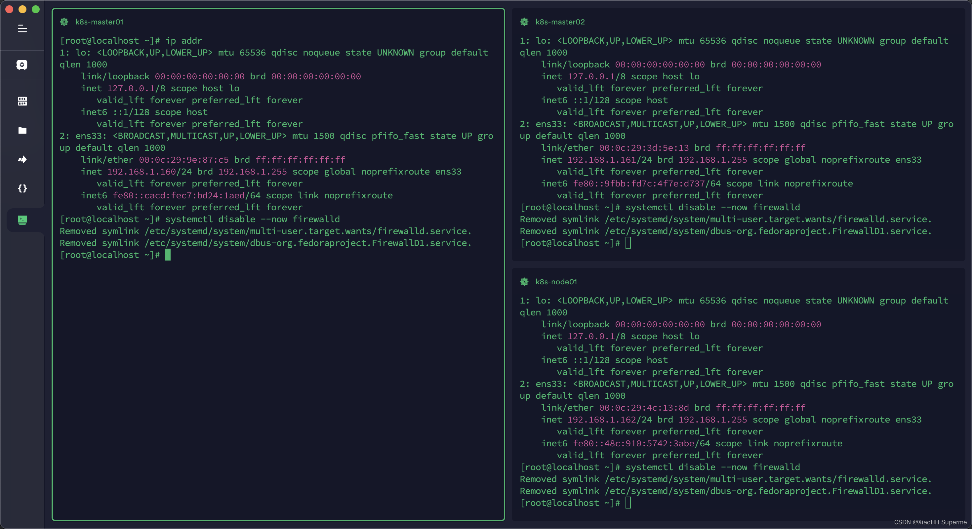The width and height of the screenshot is (972, 529).
Task: Click the '2: ens33:' line in k8s-master02
Action: [x=737, y=124]
